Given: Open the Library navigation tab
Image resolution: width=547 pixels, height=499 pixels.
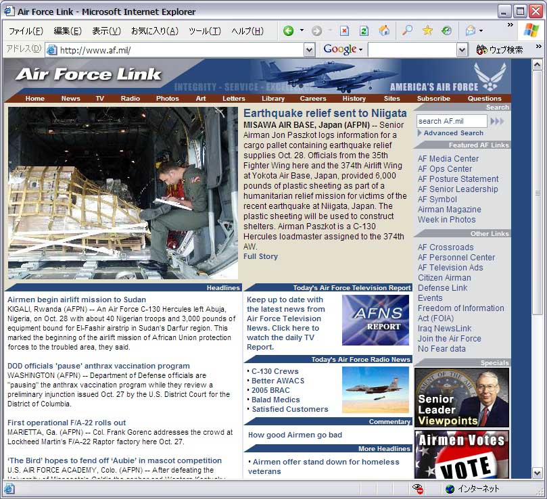Looking at the screenshot, I should coord(273,99).
